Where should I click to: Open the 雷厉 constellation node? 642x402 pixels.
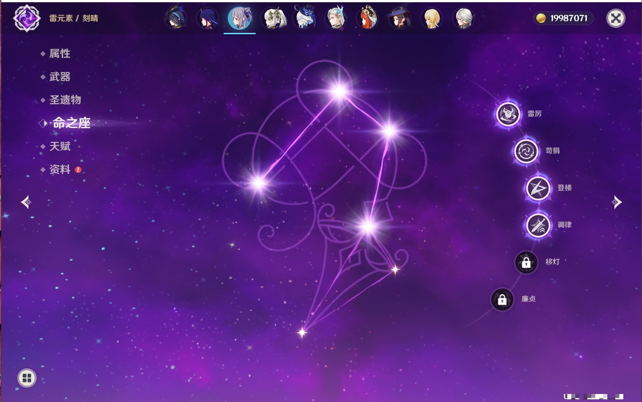[x=508, y=114]
